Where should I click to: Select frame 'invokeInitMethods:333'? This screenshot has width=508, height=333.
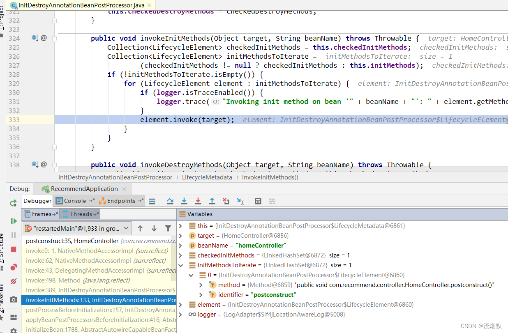point(99,300)
